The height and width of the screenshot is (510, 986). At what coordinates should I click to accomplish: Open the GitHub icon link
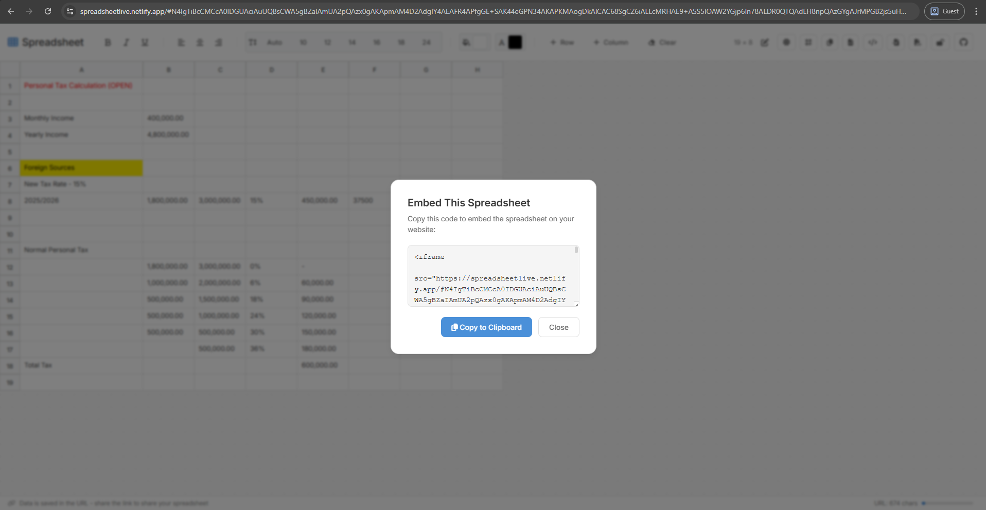coord(963,42)
